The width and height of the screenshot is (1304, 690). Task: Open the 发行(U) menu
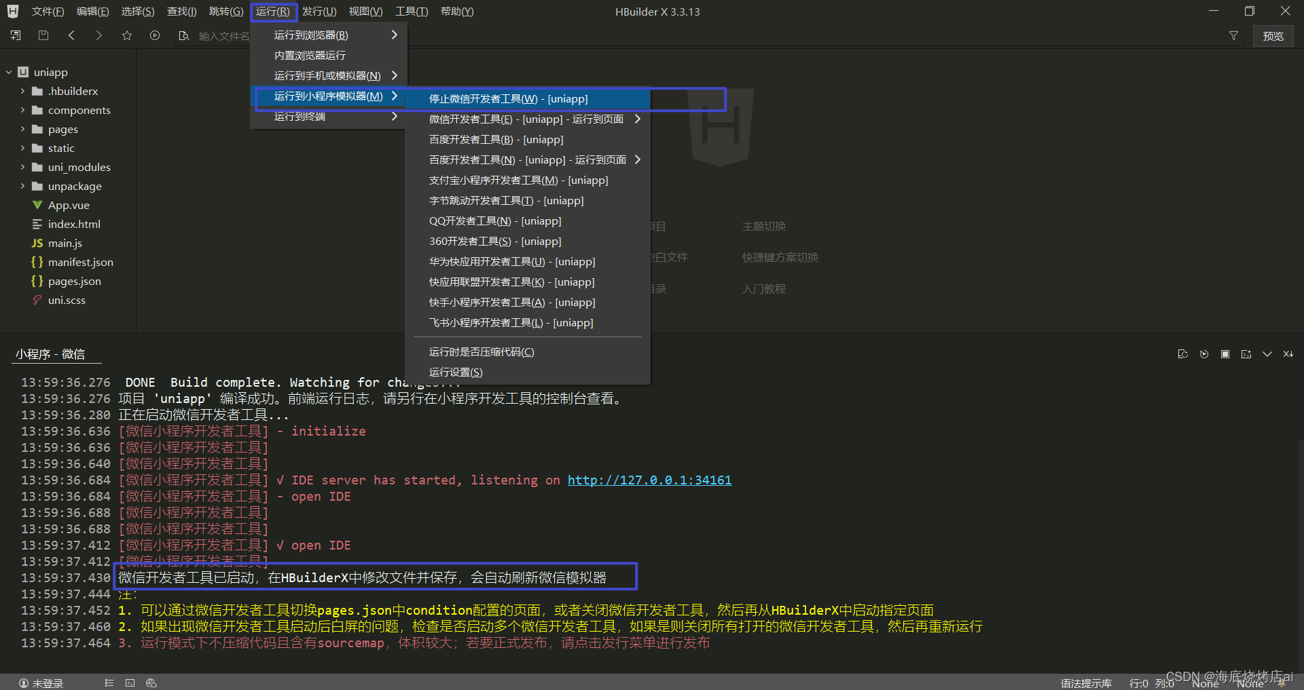pyautogui.click(x=319, y=12)
